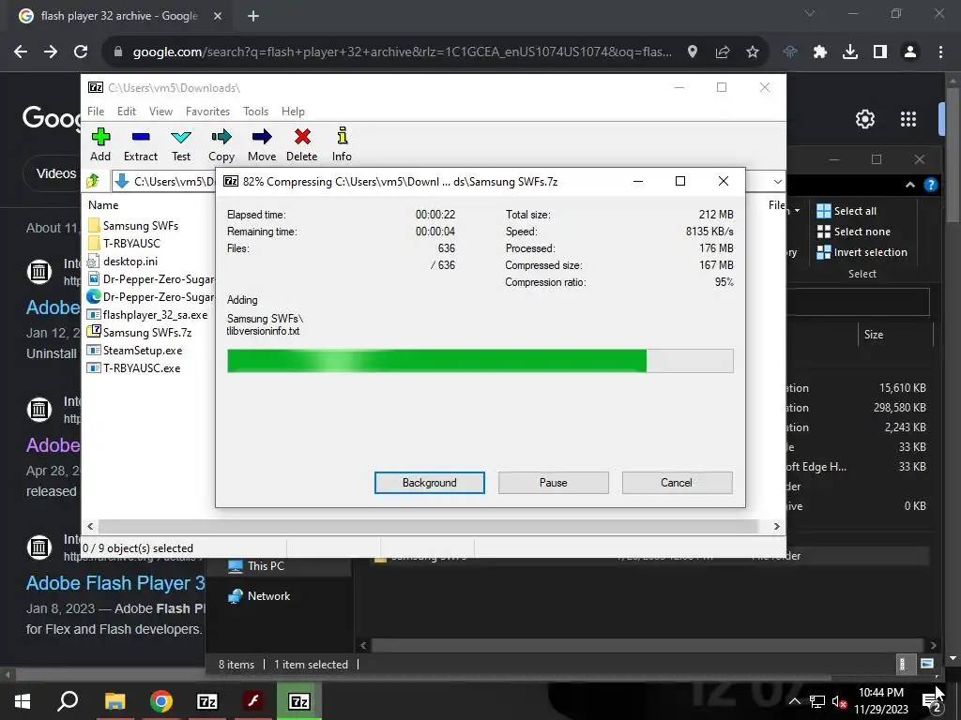The width and height of the screenshot is (961, 720).
Task: Switch to Chrome in the taskbar
Action: pos(161,701)
